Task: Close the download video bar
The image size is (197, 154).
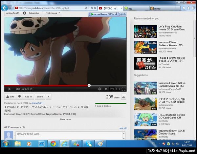Action: (124, 14)
